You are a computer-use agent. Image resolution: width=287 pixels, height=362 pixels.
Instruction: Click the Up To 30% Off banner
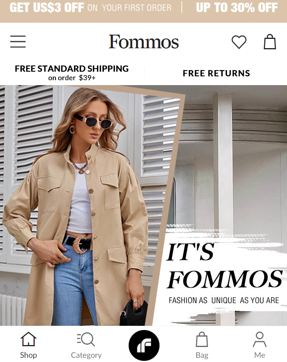pyautogui.click(x=237, y=8)
